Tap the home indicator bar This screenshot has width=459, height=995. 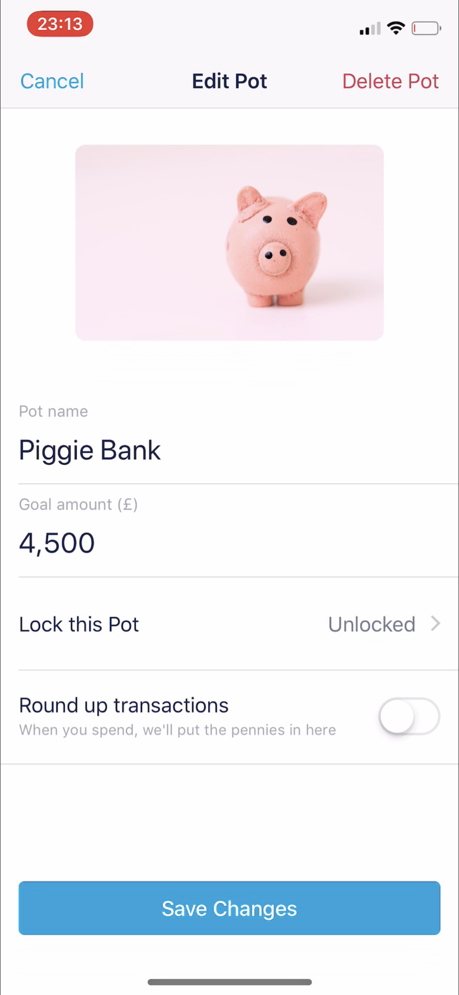click(230, 982)
